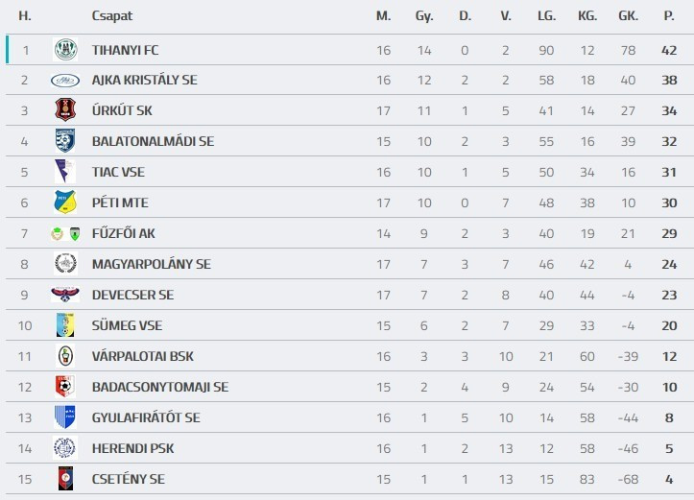
Task: Click the TIAC VSE team logo
Action: click(65, 172)
